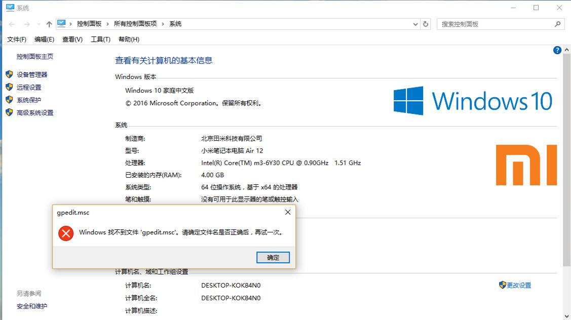Viewport: 571px width, 320px height.
Task: Open the 工具 menu
Action: pos(99,39)
